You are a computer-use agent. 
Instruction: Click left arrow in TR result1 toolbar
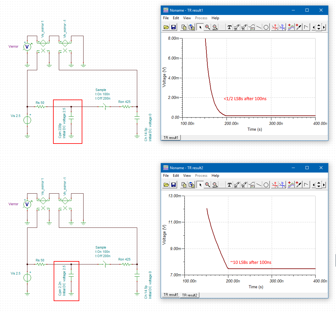click(314, 27)
